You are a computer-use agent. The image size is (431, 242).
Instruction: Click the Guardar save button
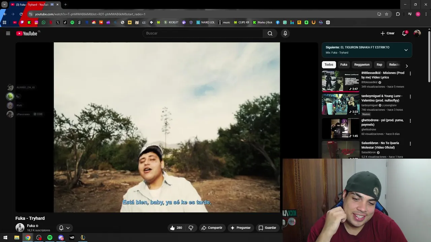(267, 228)
